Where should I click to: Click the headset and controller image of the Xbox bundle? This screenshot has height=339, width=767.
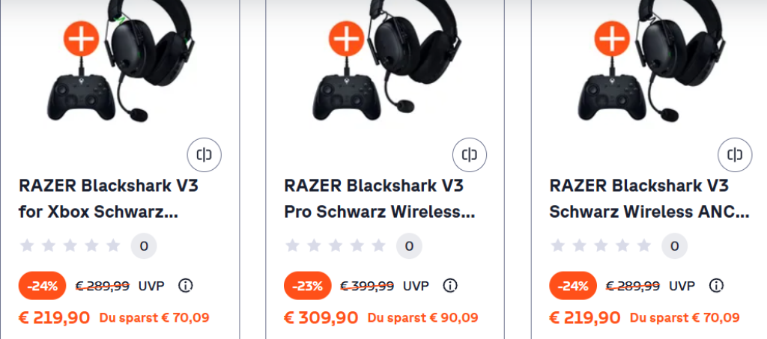(x=121, y=61)
